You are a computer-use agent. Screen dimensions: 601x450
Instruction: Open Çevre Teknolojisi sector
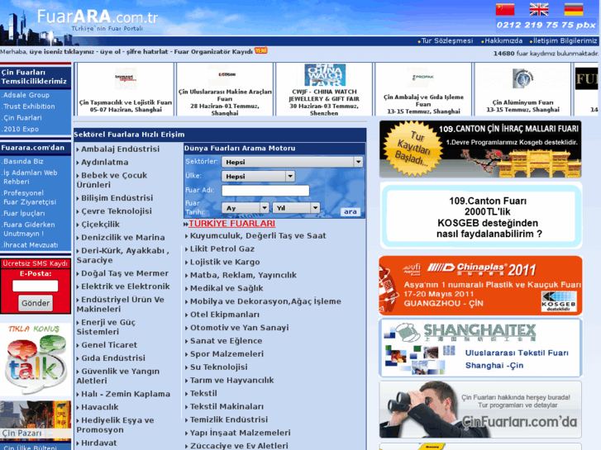(x=117, y=211)
